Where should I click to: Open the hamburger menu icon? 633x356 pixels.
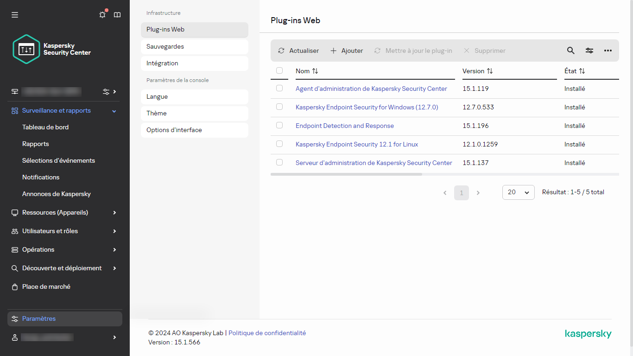(15, 15)
